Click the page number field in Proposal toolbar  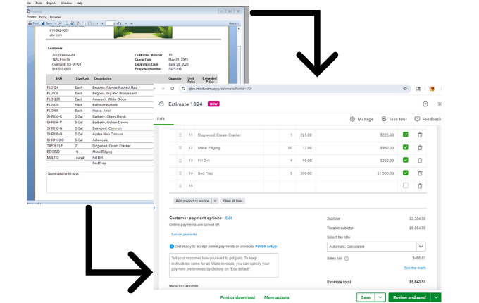[111, 23]
